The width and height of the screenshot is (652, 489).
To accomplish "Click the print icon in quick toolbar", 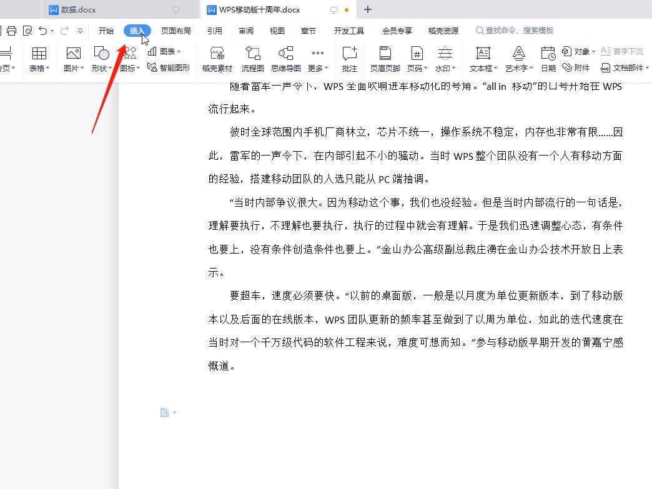I will [x=11, y=31].
